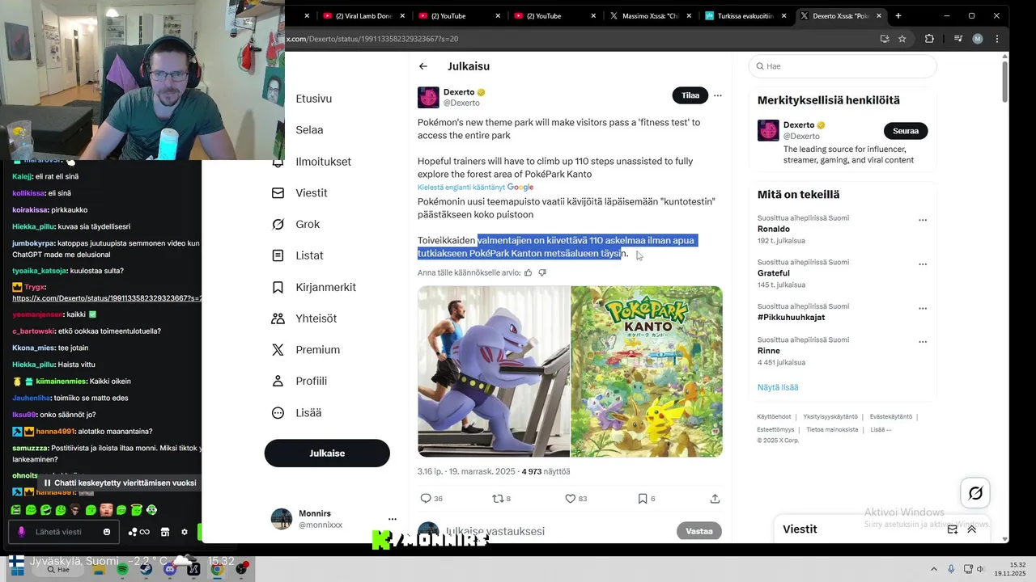Open chat settings gear
The image size is (1036, 582).
[x=185, y=532]
